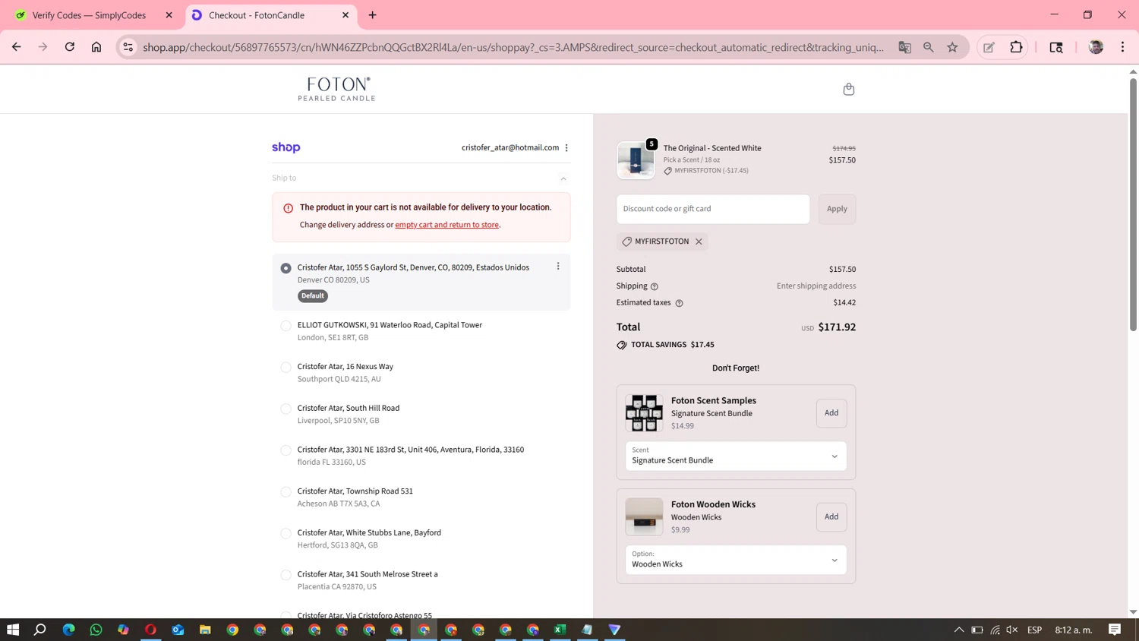
Task: Open the browser extensions puzzle icon
Action: click(1016, 47)
